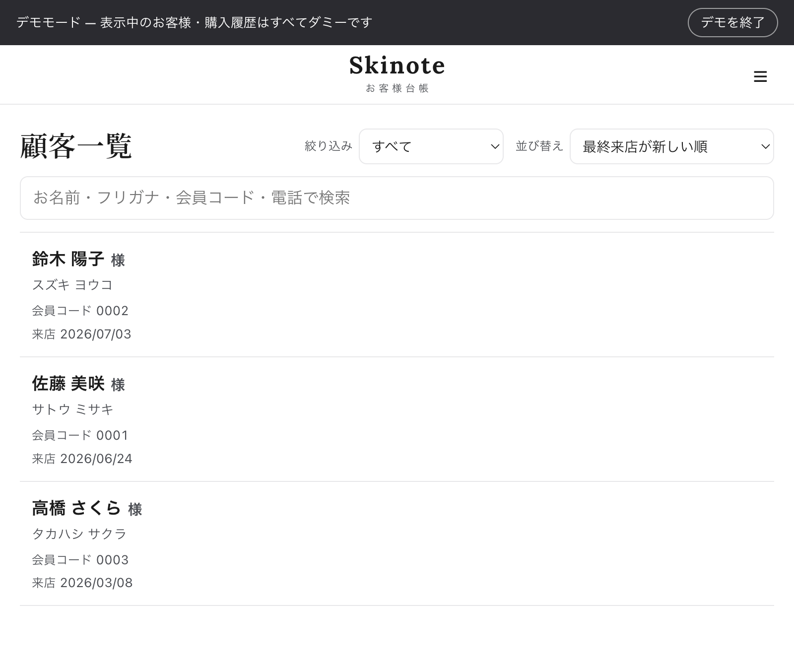Open the hamburger menu icon
The width and height of the screenshot is (794, 669).
tap(760, 76)
